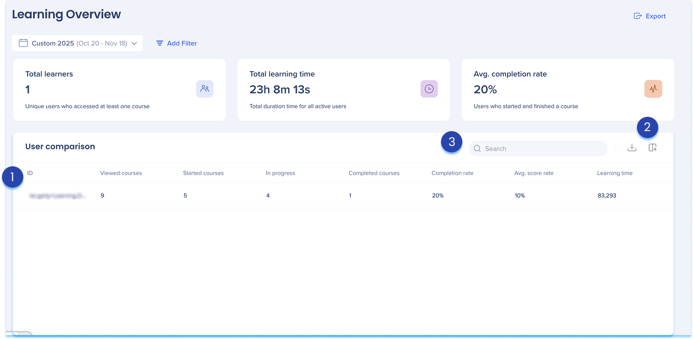Sort by the ID column header
693x339 pixels.
pyautogui.click(x=30, y=173)
